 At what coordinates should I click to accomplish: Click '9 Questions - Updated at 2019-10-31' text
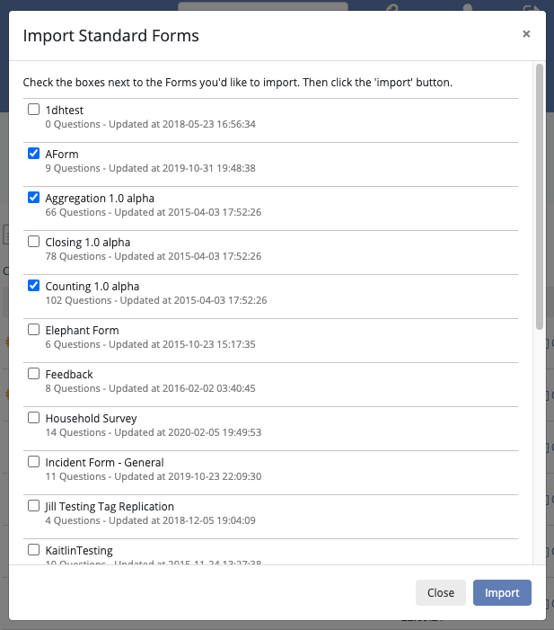[x=151, y=168]
